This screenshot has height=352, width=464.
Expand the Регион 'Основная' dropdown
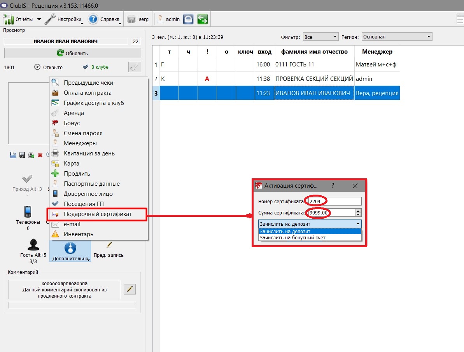[x=397, y=37]
